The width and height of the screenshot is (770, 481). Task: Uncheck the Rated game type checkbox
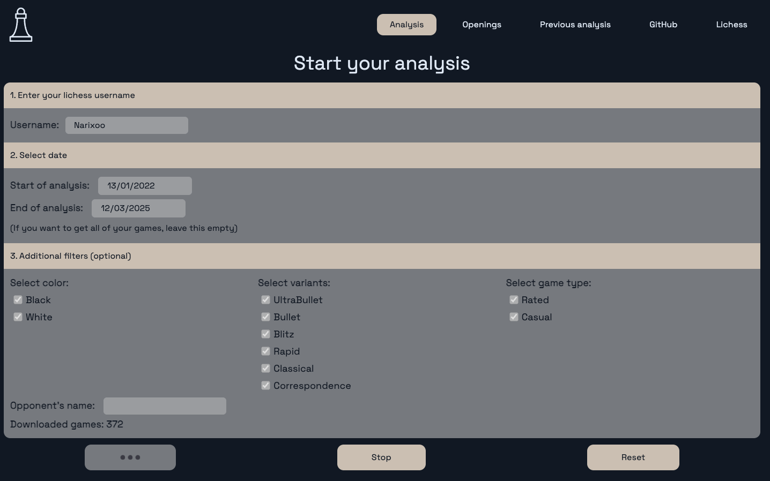pyautogui.click(x=514, y=300)
